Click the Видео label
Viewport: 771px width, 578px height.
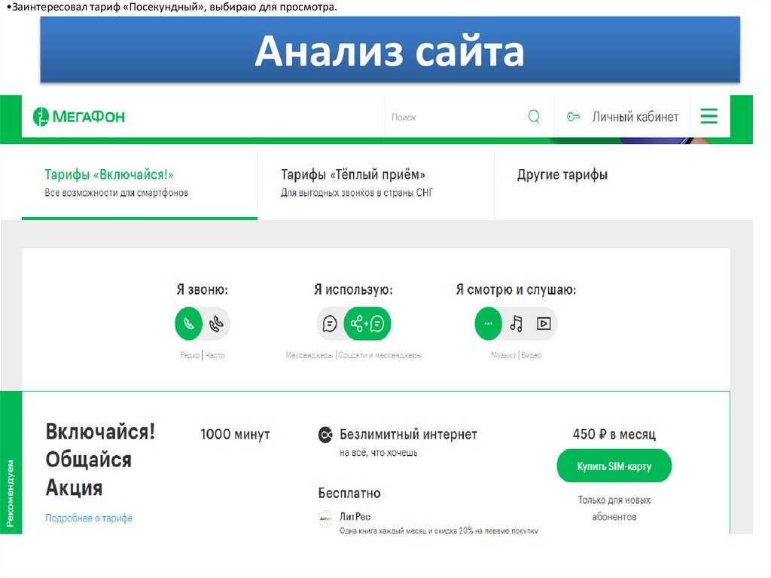(532, 355)
